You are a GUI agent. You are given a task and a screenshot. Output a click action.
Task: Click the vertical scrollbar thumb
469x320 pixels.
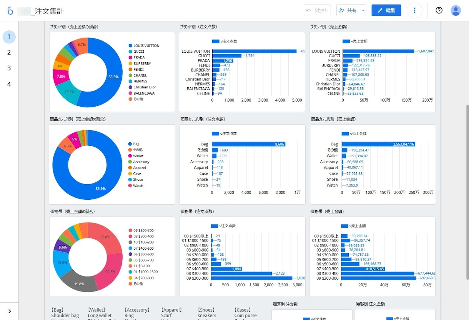tap(467, 192)
